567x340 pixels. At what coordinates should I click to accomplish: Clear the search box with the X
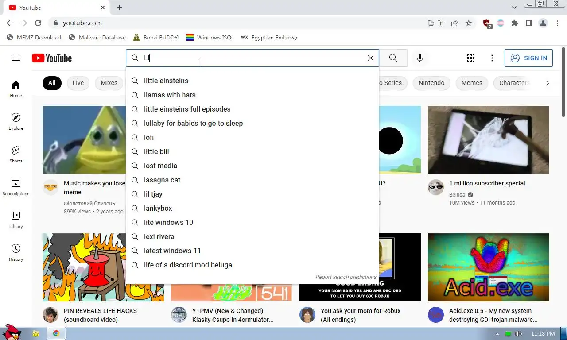pyautogui.click(x=371, y=58)
